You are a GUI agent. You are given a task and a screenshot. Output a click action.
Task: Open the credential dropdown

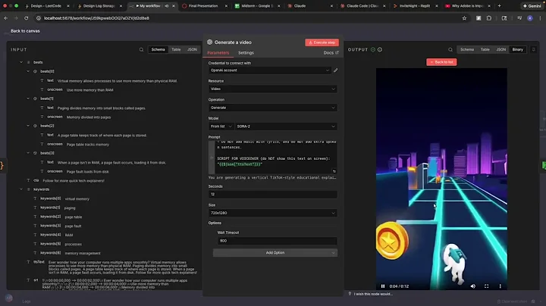pyautogui.click(x=269, y=70)
